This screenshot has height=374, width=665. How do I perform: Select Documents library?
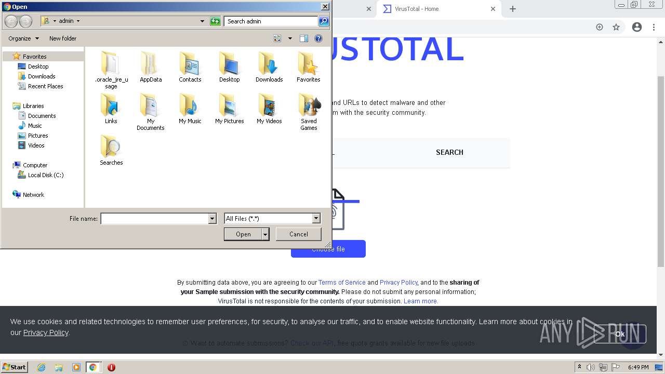[42, 116]
